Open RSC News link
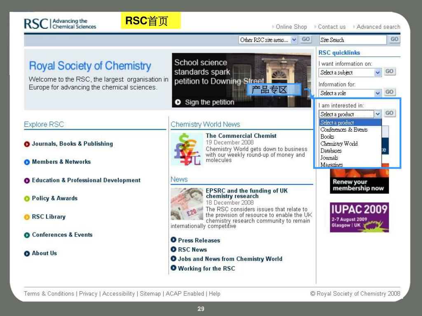 click(x=192, y=250)
